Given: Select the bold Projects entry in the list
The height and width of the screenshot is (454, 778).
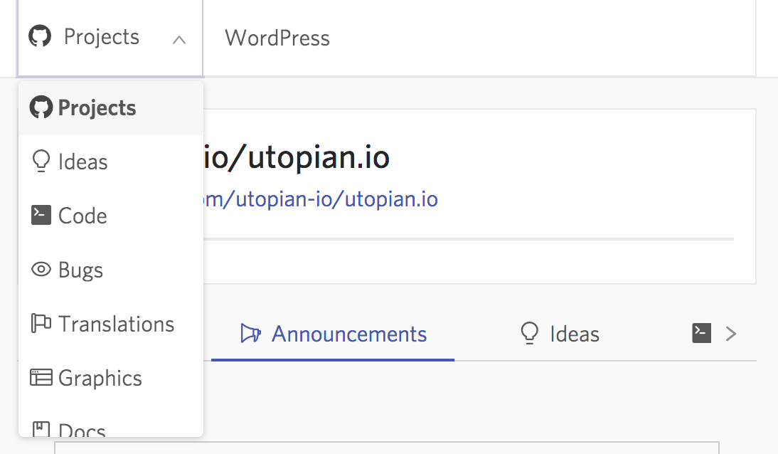Looking at the screenshot, I should 97,108.
